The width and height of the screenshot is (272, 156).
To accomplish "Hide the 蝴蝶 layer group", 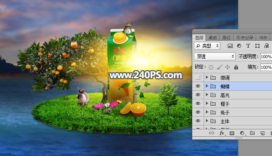I will tap(197, 86).
